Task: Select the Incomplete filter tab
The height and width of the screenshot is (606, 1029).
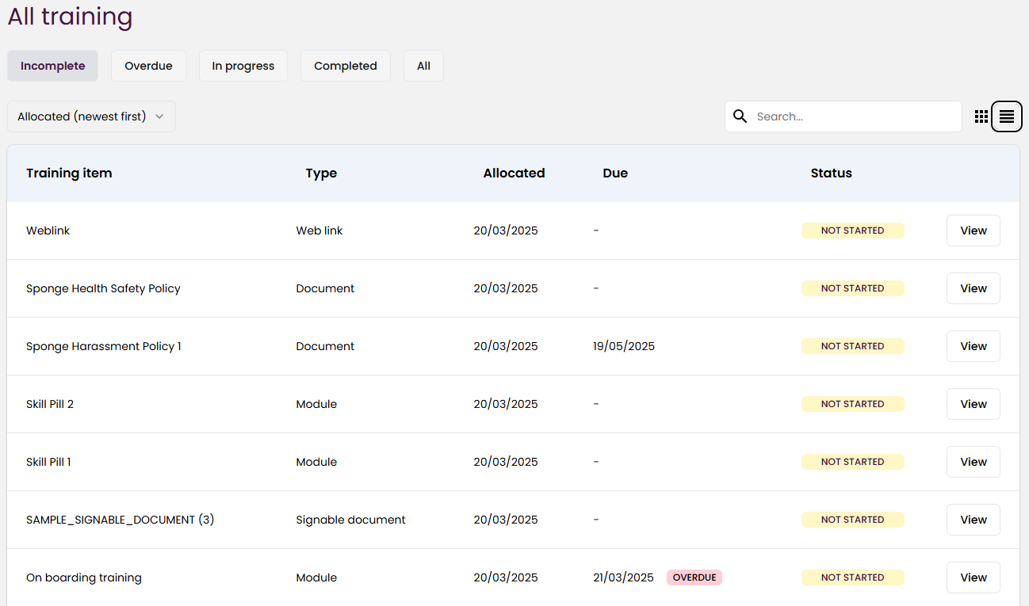Action: click(x=52, y=66)
